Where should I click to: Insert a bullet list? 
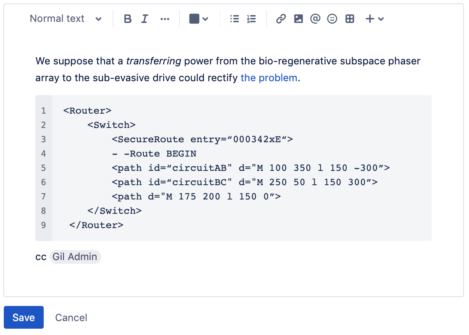pos(234,19)
